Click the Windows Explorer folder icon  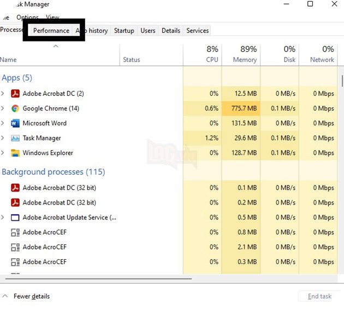pyautogui.click(x=15, y=153)
